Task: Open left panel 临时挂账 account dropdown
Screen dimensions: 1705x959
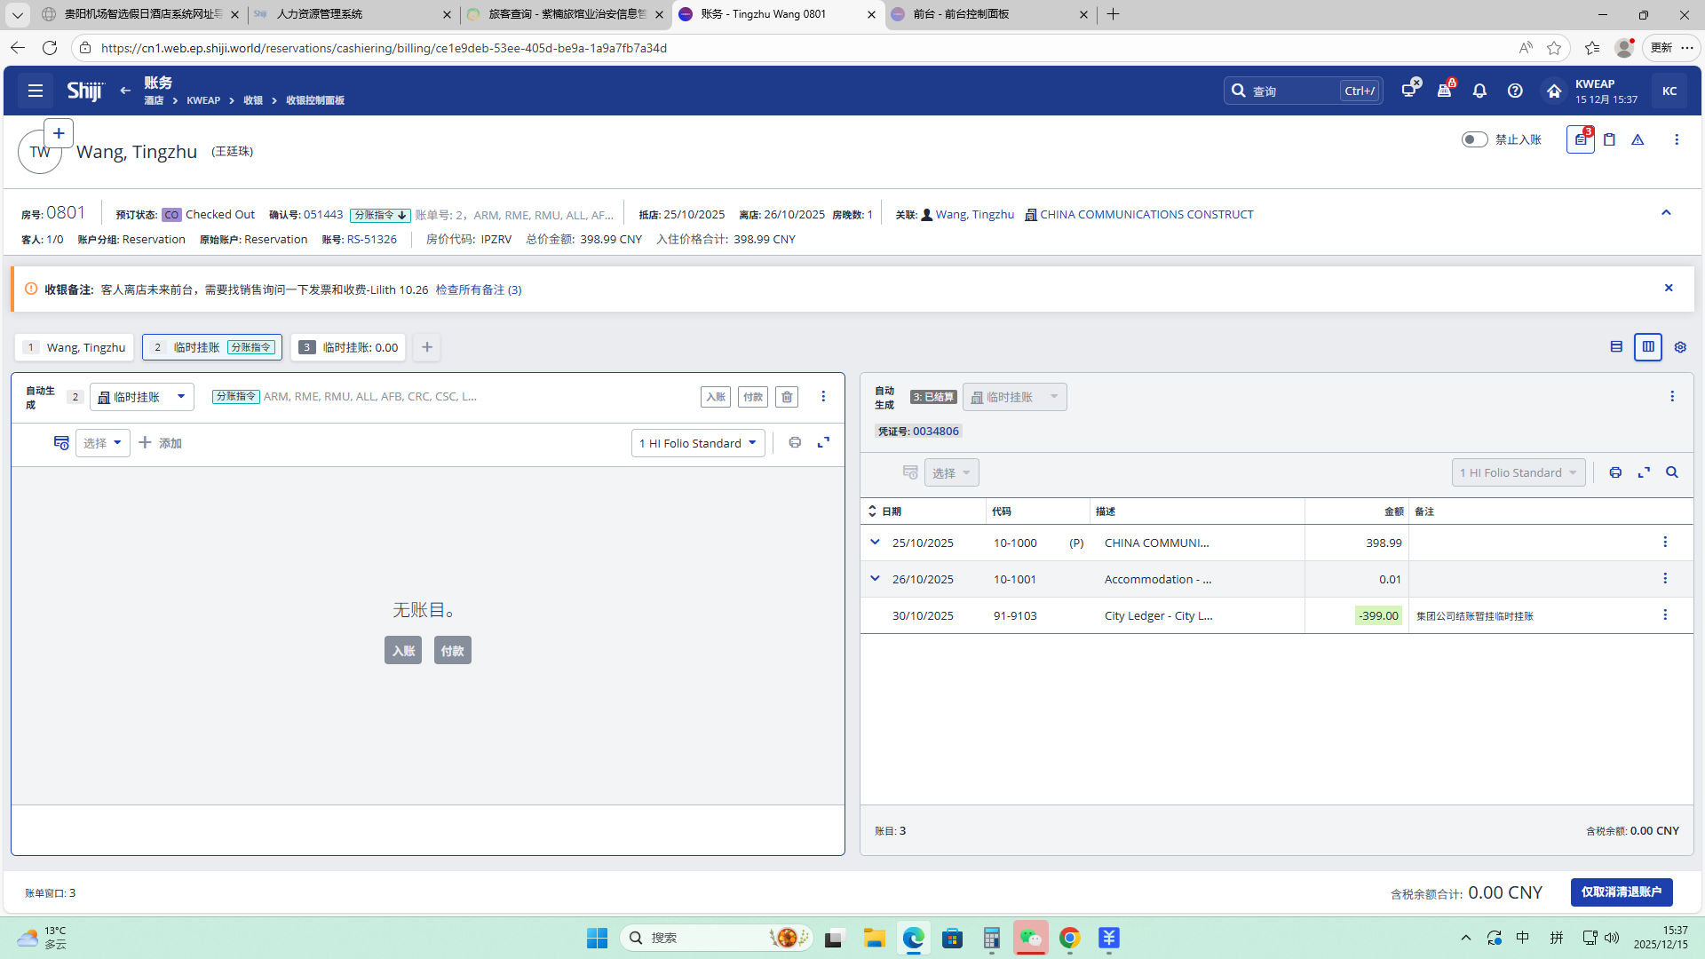Action: pos(142,397)
